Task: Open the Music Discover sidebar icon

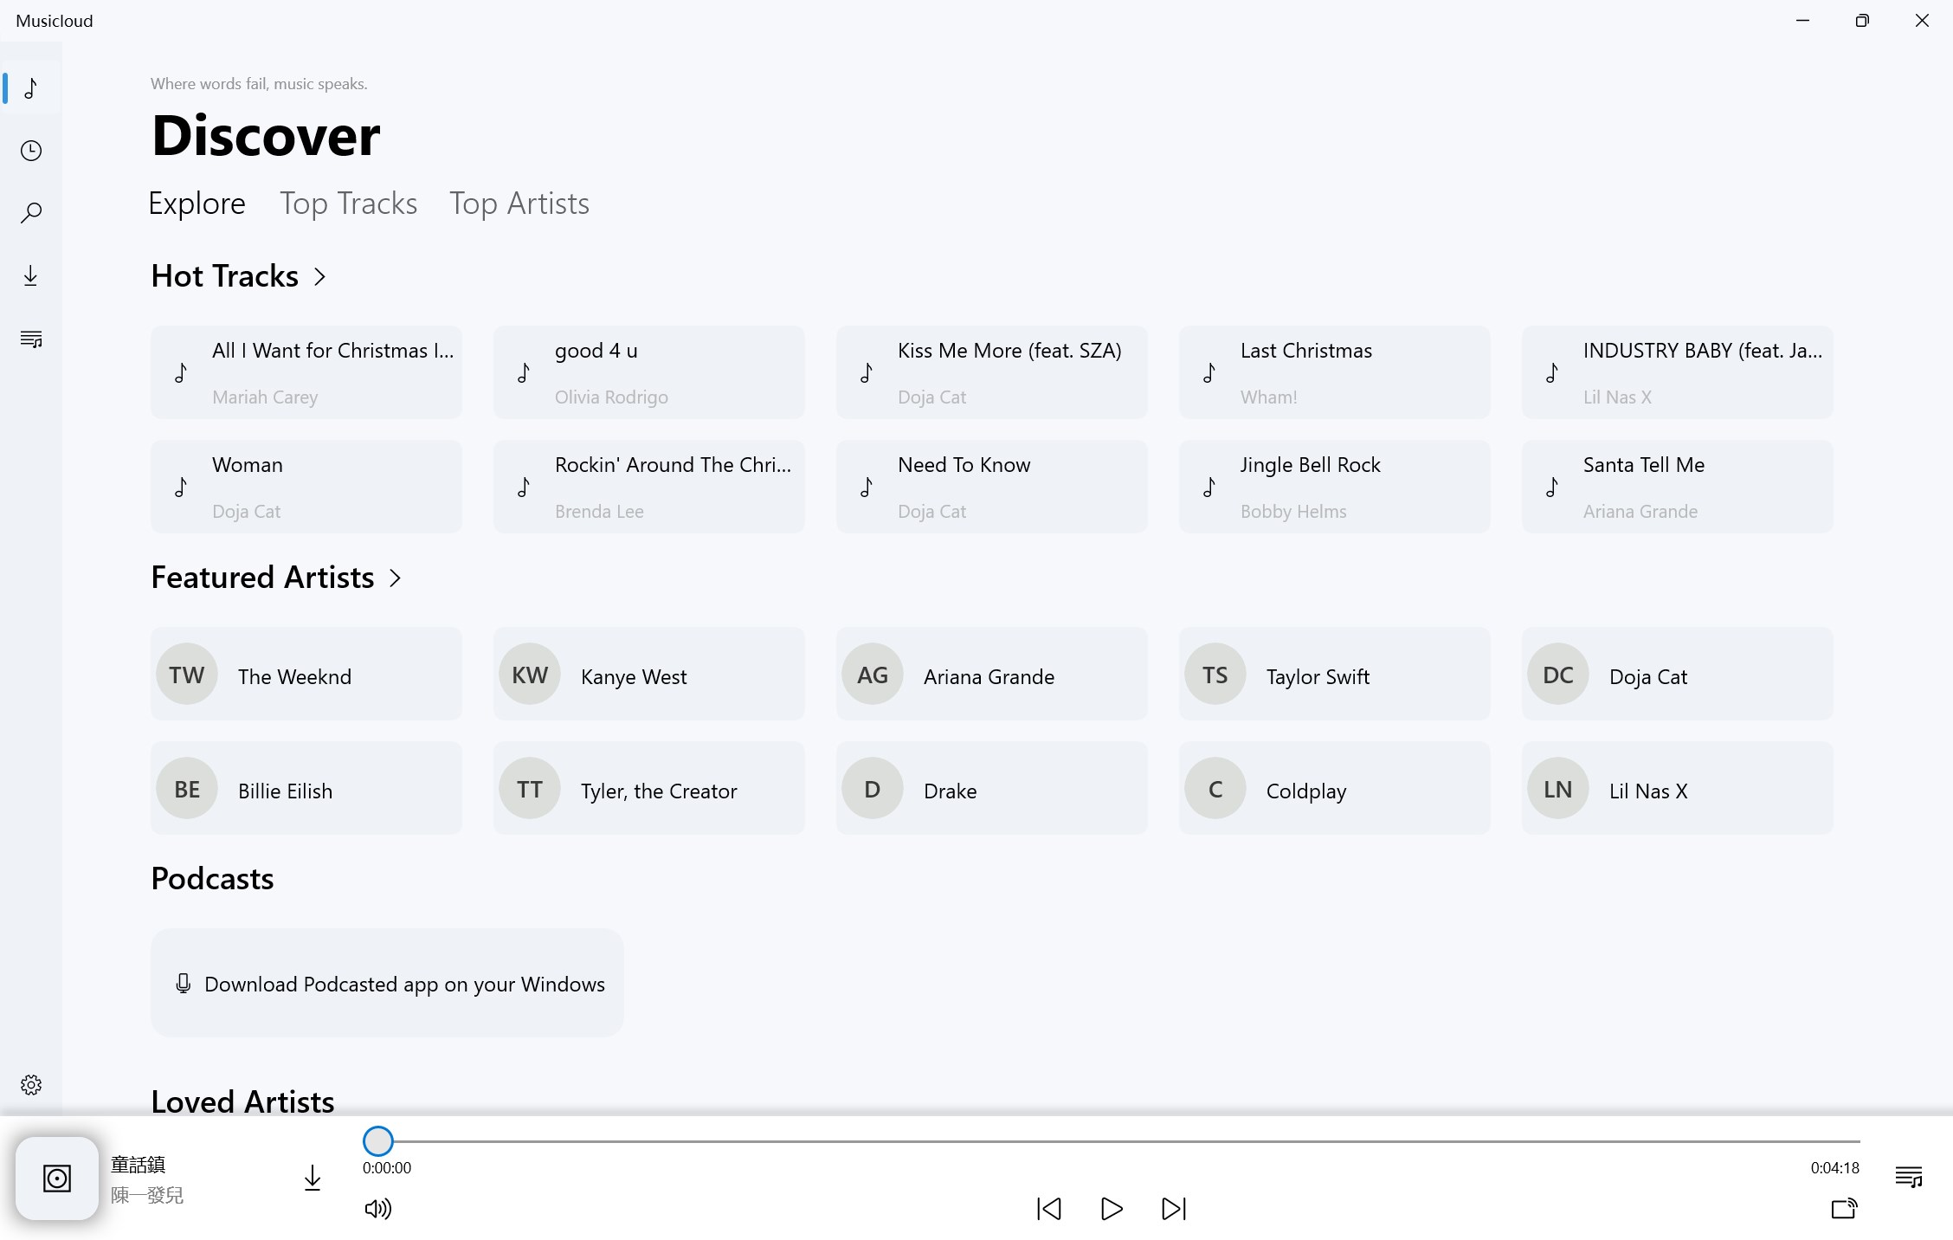Action: [31, 87]
